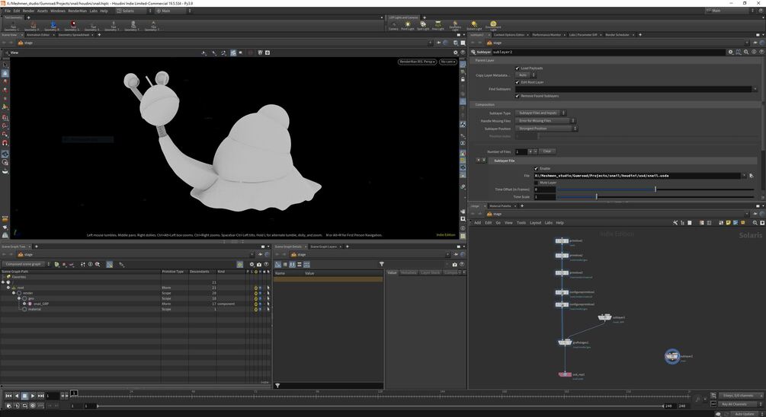
Task: Open the File menu
Action: (x=8, y=11)
